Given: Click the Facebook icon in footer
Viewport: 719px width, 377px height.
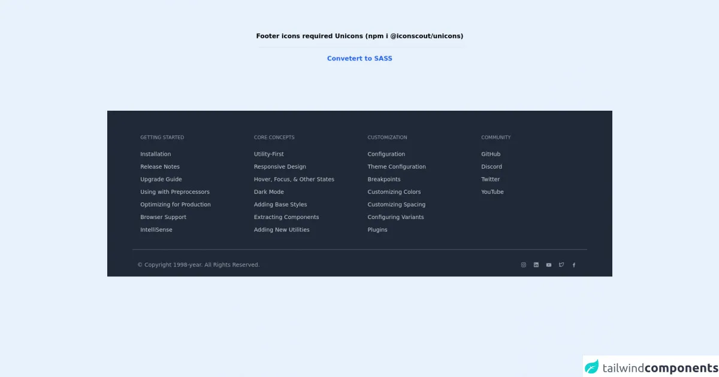Looking at the screenshot, I should pyautogui.click(x=574, y=265).
